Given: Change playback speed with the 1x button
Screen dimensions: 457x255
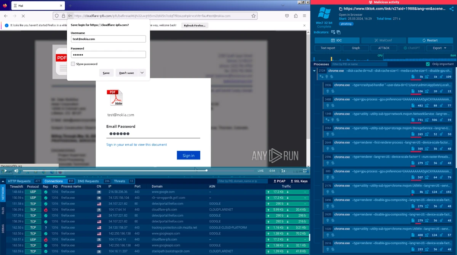Looking at the screenshot, I should pos(283,171).
